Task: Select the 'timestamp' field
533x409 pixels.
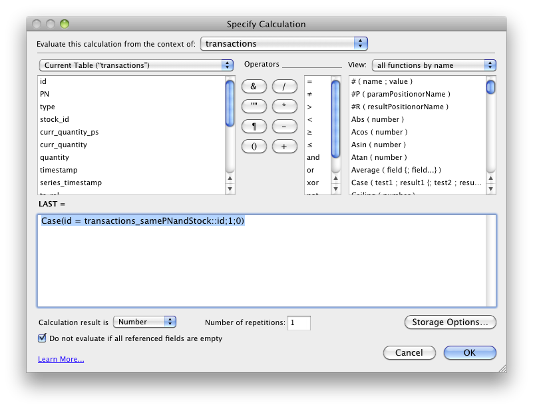Action: pyautogui.click(x=131, y=170)
